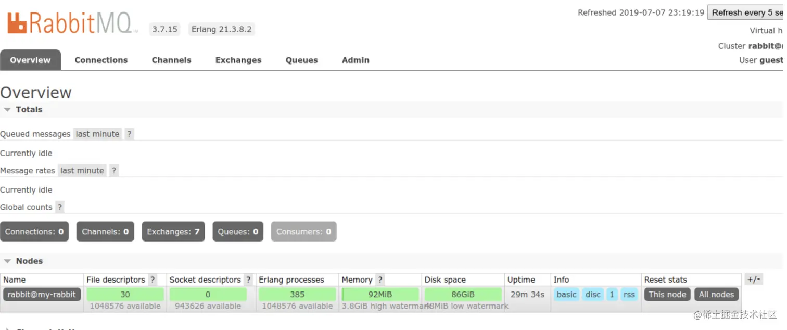The image size is (787, 330).
Task: Open help icon next to Global counts
Action: (x=60, y=207)
